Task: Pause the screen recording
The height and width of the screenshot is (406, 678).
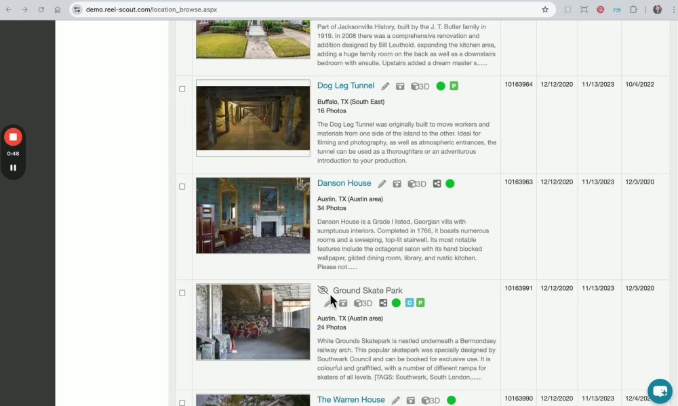Action: click(x=13, y=168)
